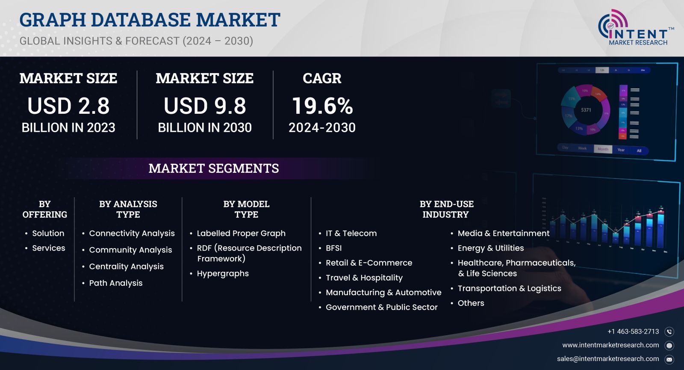Select the Year tab below the donut chart
This screenshot has height=370, width=684.
(621, 150)
